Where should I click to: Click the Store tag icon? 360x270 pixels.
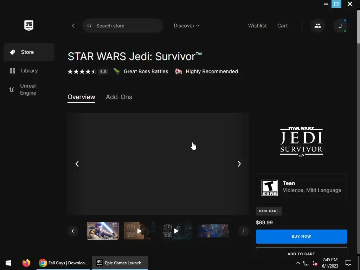click(x=13, y=52)
